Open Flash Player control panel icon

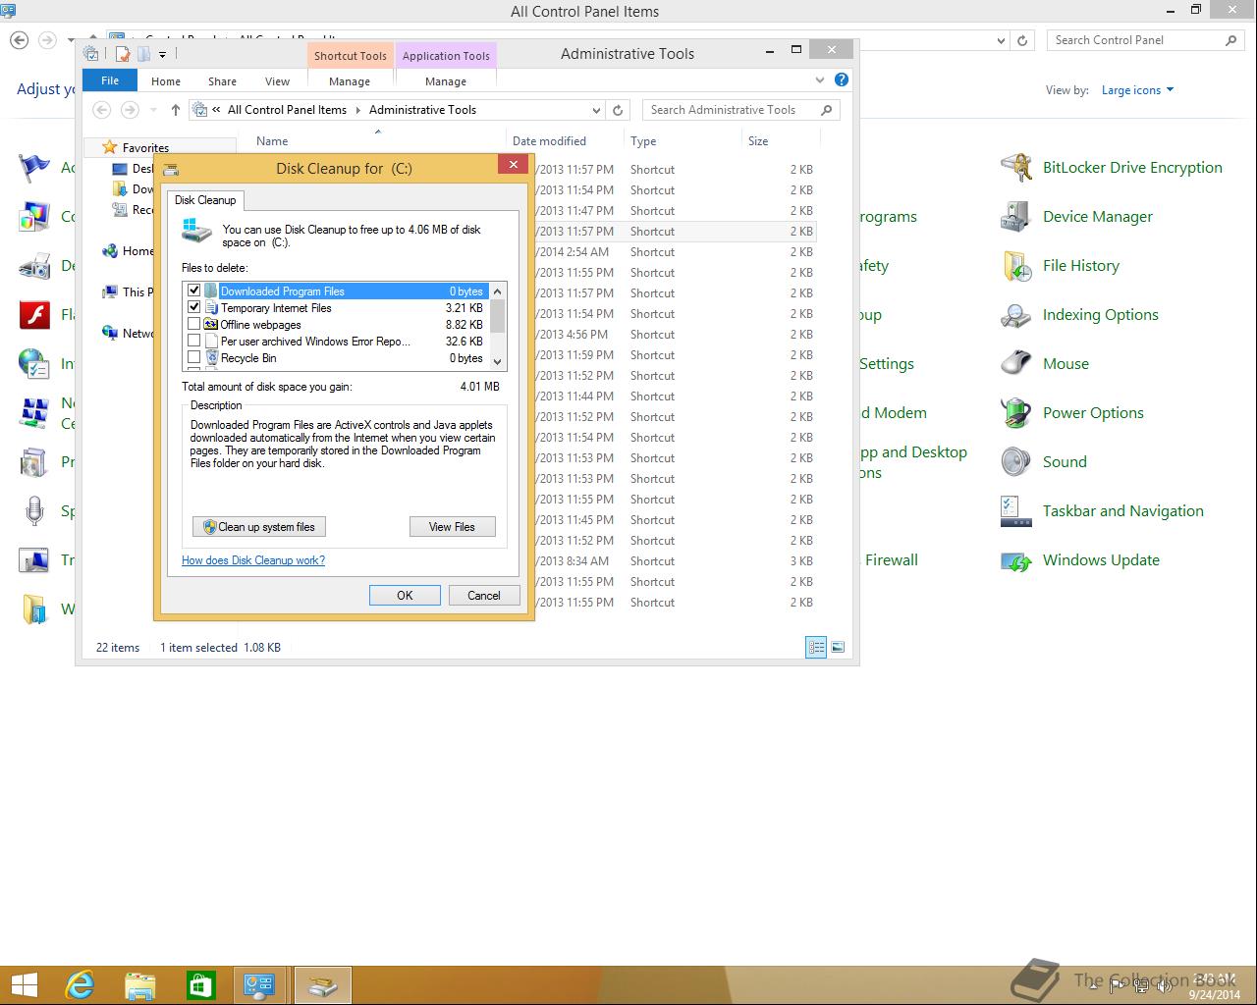(34, 315)
